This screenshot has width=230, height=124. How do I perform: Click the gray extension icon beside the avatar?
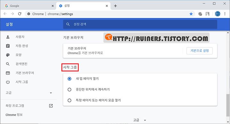coord(207,14)
